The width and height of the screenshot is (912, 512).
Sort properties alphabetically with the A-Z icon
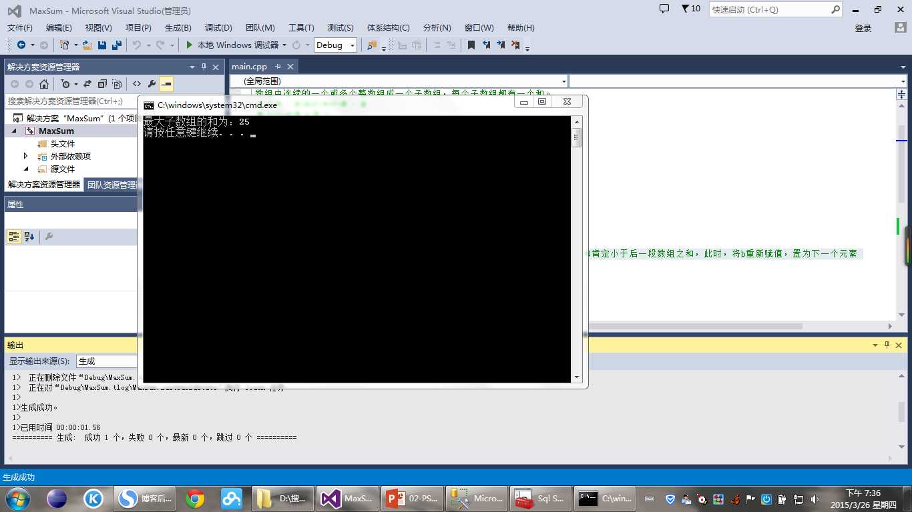(x=29, y=237)
